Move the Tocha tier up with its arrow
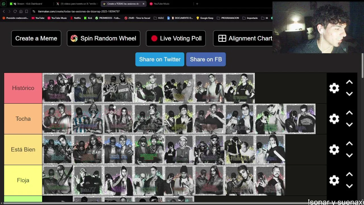 (x=349, y=113)
